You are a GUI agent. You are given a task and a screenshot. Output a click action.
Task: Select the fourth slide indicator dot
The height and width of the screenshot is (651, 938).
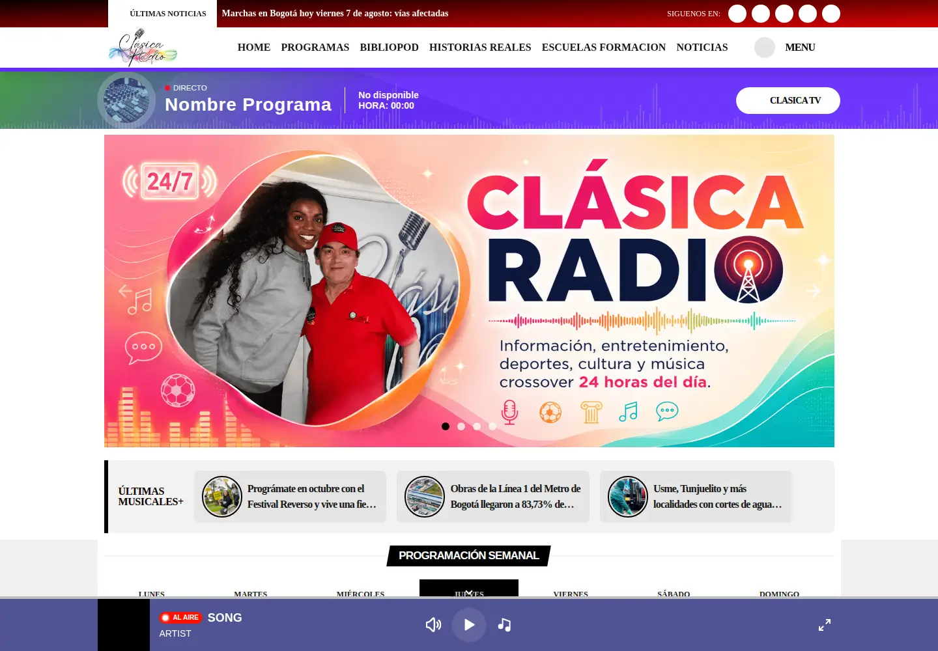click(492, 426)
